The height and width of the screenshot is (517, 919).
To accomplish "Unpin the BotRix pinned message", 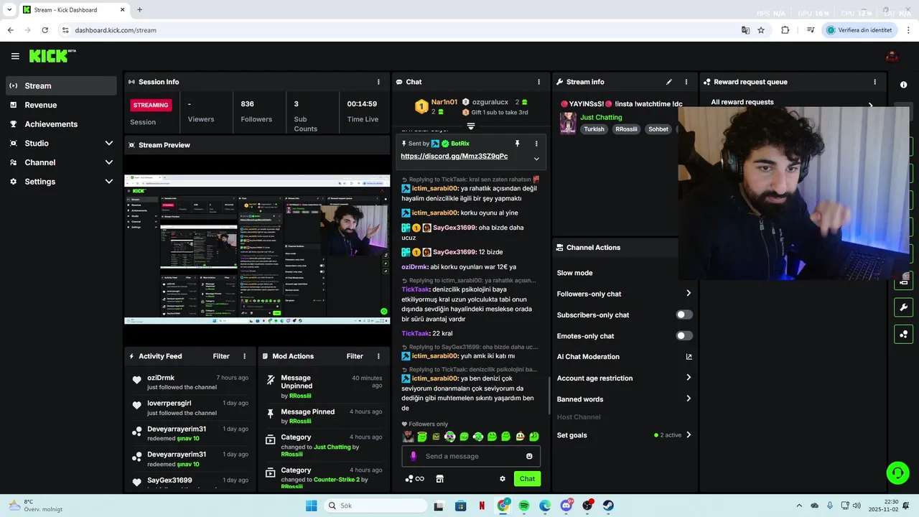I will 517,144.
